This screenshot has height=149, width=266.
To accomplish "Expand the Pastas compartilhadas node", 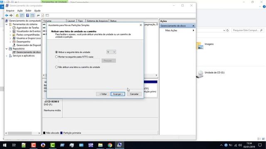I will pos(10,35).
